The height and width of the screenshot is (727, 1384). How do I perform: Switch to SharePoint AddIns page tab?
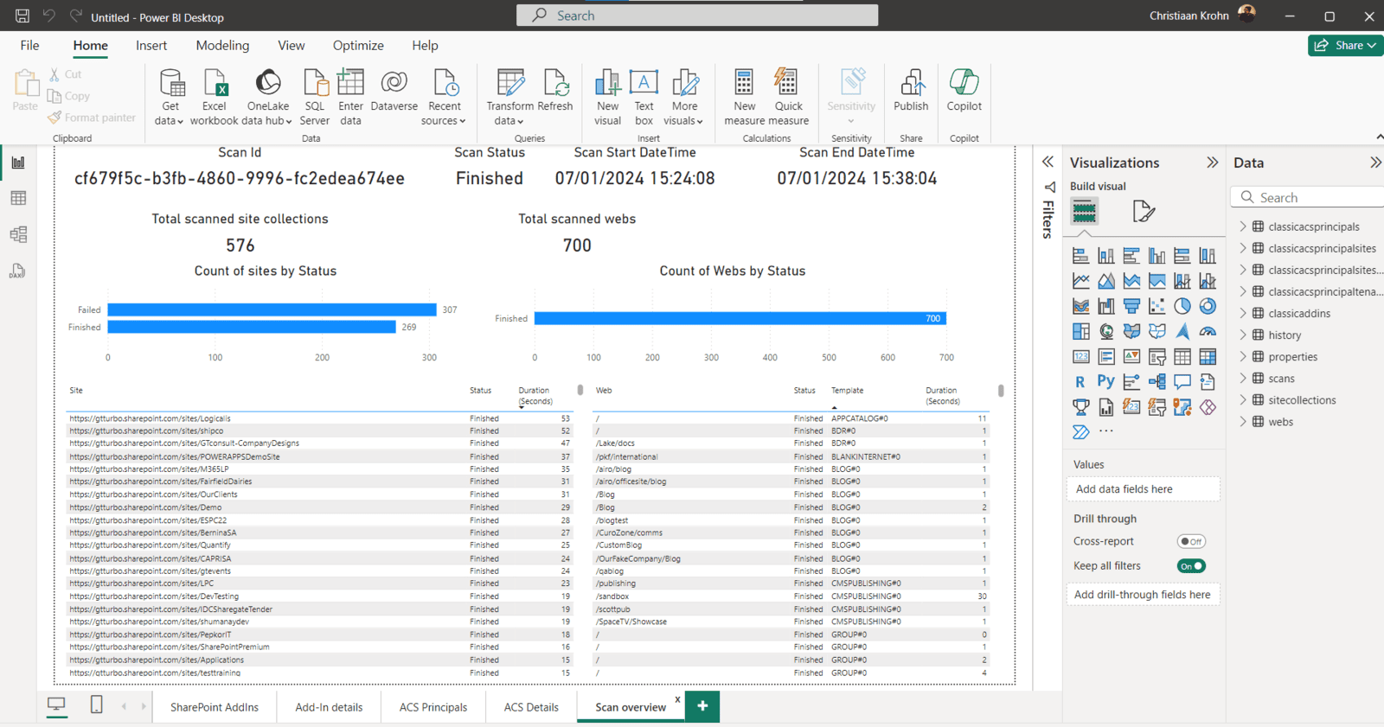coord(215,707)
